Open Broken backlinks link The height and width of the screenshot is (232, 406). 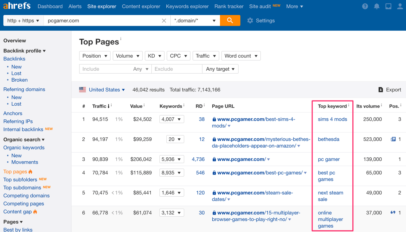(x=19, y=80)
